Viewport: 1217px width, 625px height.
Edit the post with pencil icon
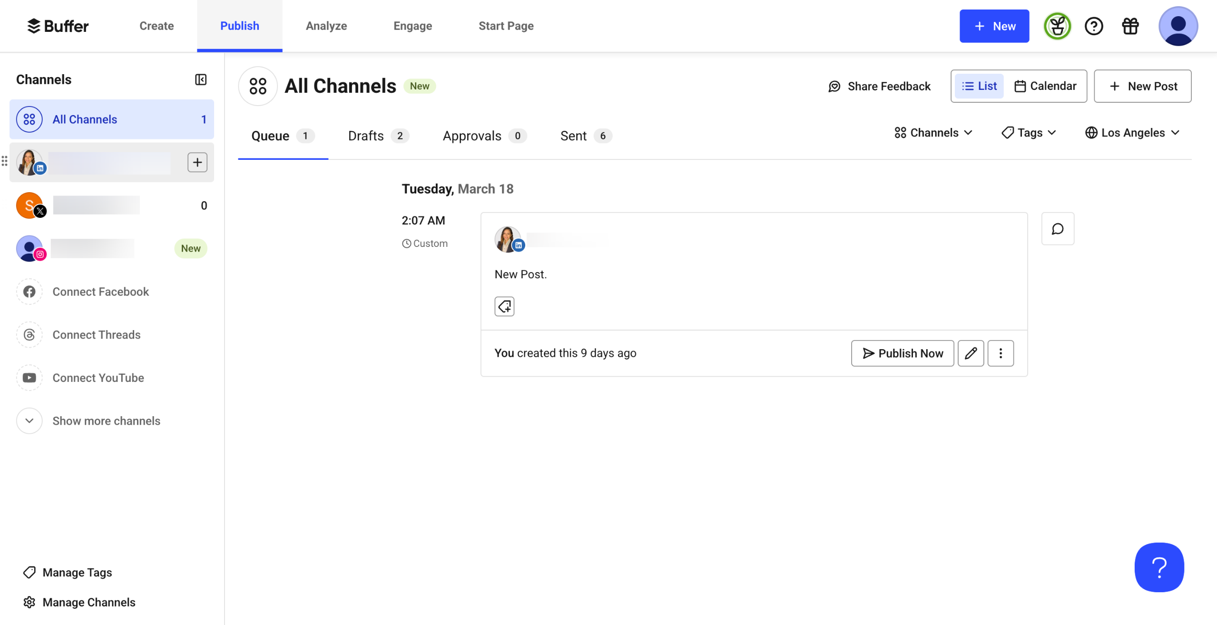[x=971, y=353]
